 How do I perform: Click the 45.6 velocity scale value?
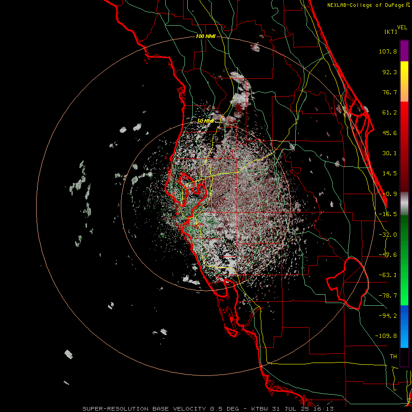pyautogui.click(x=390, y=133)
